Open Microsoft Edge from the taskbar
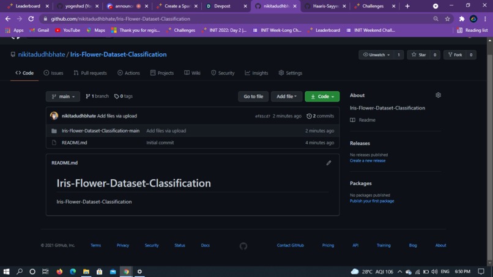The image size is (493, 277). pyautogui.click(x=73, y=271)
